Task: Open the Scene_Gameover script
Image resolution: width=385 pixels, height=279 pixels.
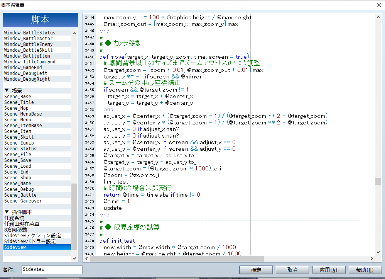Action: click(37, 201)
